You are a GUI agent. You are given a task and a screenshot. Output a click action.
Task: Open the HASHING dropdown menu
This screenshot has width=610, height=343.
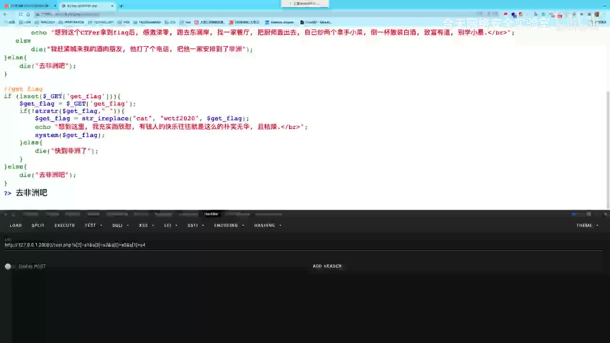(x=268, y=225)
